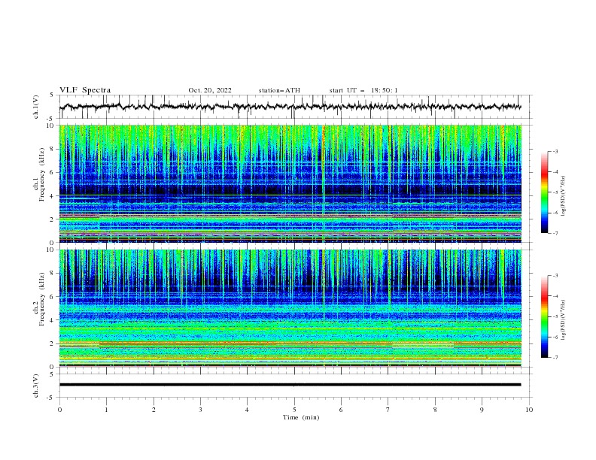Click the "-5" label on ch.2 colorbar
This screenshot has width=596, height=460.
point(555,316)
